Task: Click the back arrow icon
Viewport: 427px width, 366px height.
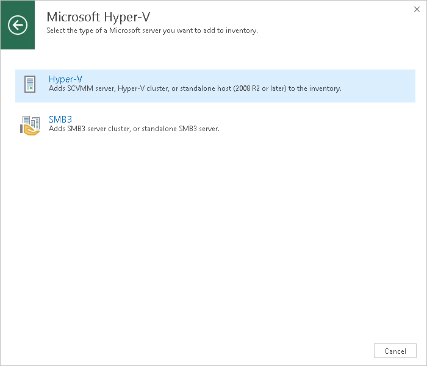Action: (18, 25)
